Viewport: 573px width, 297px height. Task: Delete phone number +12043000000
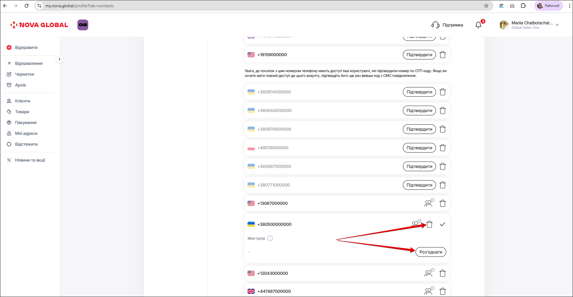(443, 273)
